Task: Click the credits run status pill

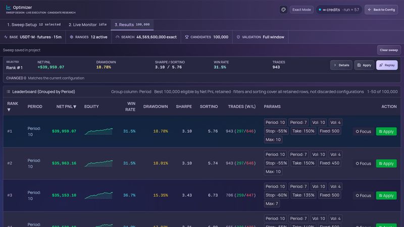Action: click(339, 10)
